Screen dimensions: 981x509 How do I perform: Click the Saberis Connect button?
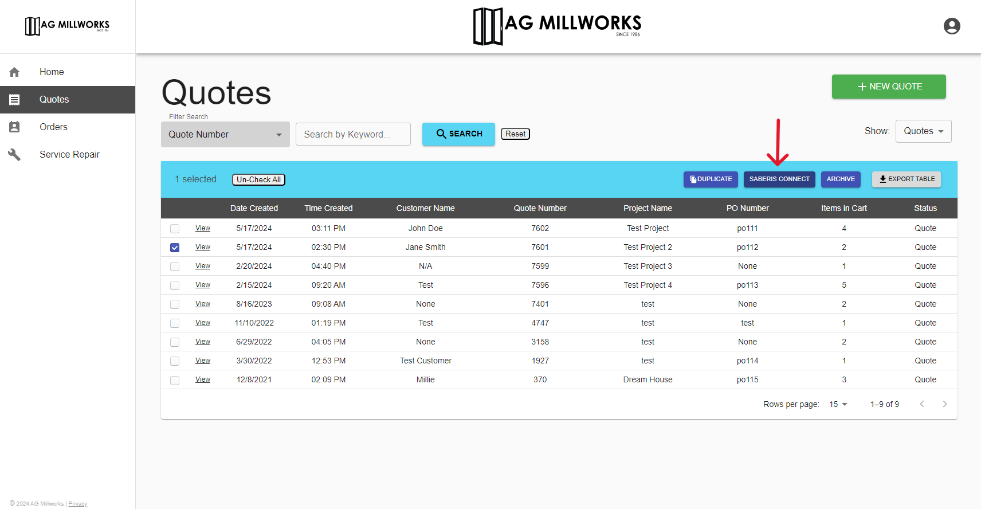(779, 179)
